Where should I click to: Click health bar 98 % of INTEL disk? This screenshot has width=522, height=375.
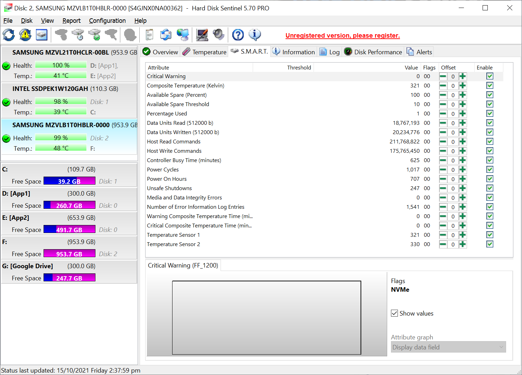click(x=61, y=101)
